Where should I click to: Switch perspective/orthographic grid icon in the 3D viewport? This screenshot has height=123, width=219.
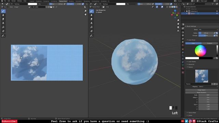point(178,31)
